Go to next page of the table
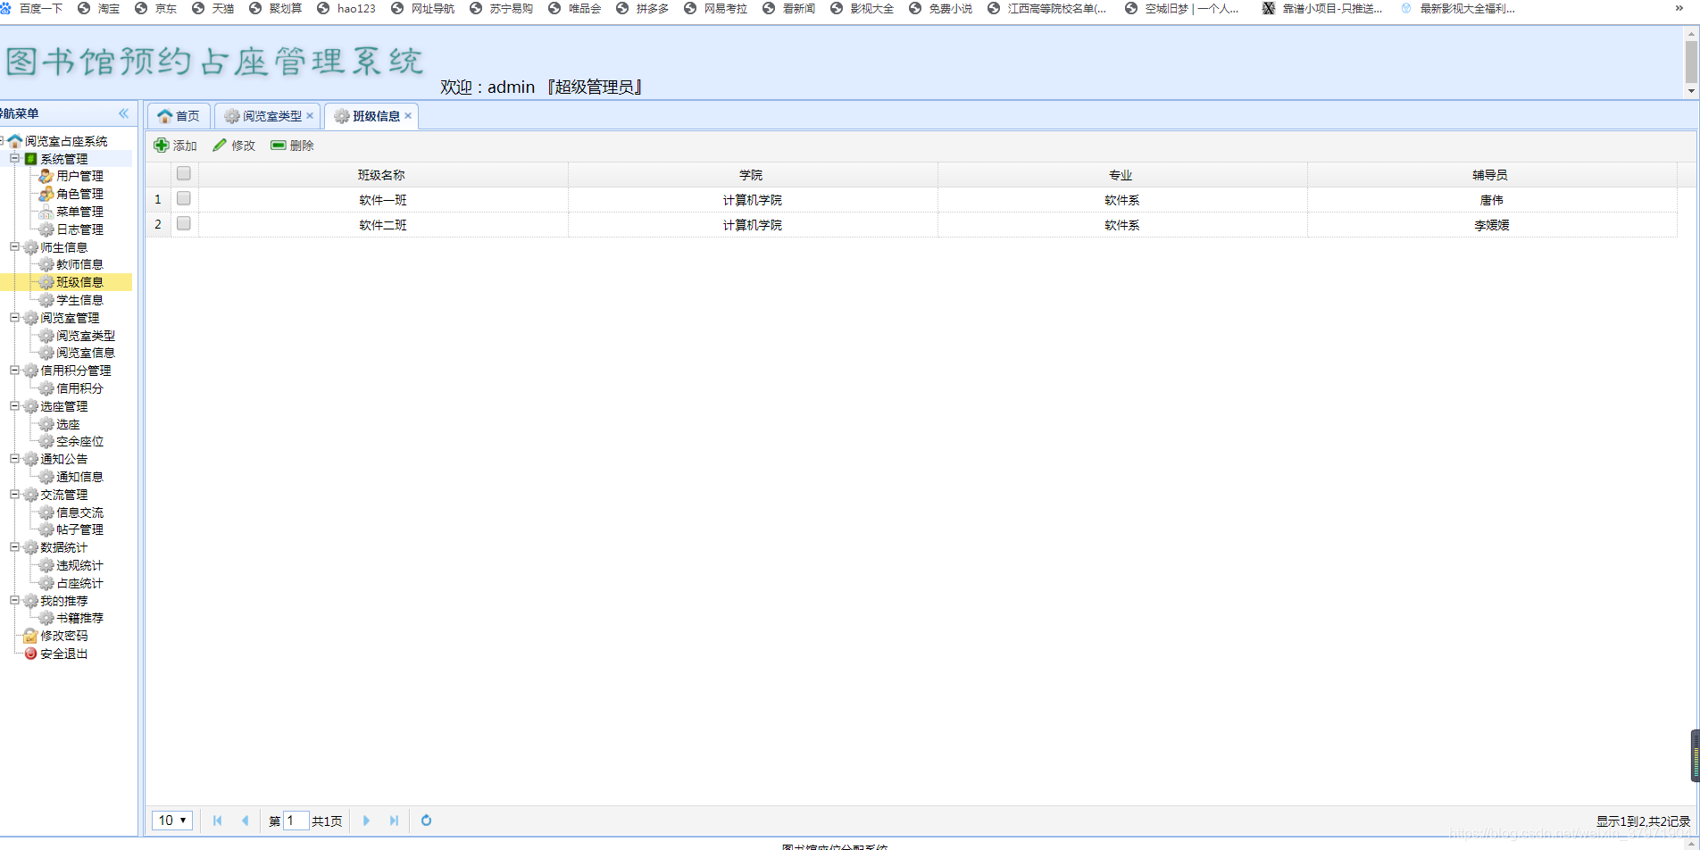This screenshot has height=850, width=1700. [x=366, y=821]
